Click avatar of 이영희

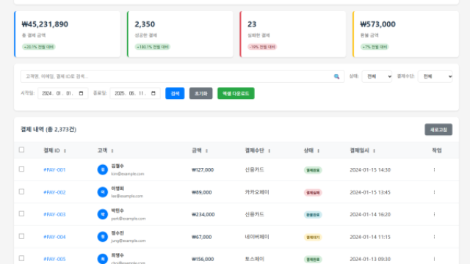coord(103,192)
